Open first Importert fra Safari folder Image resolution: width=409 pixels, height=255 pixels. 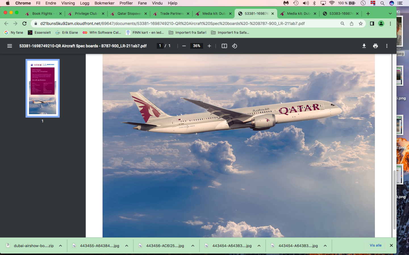click(187, 33)
